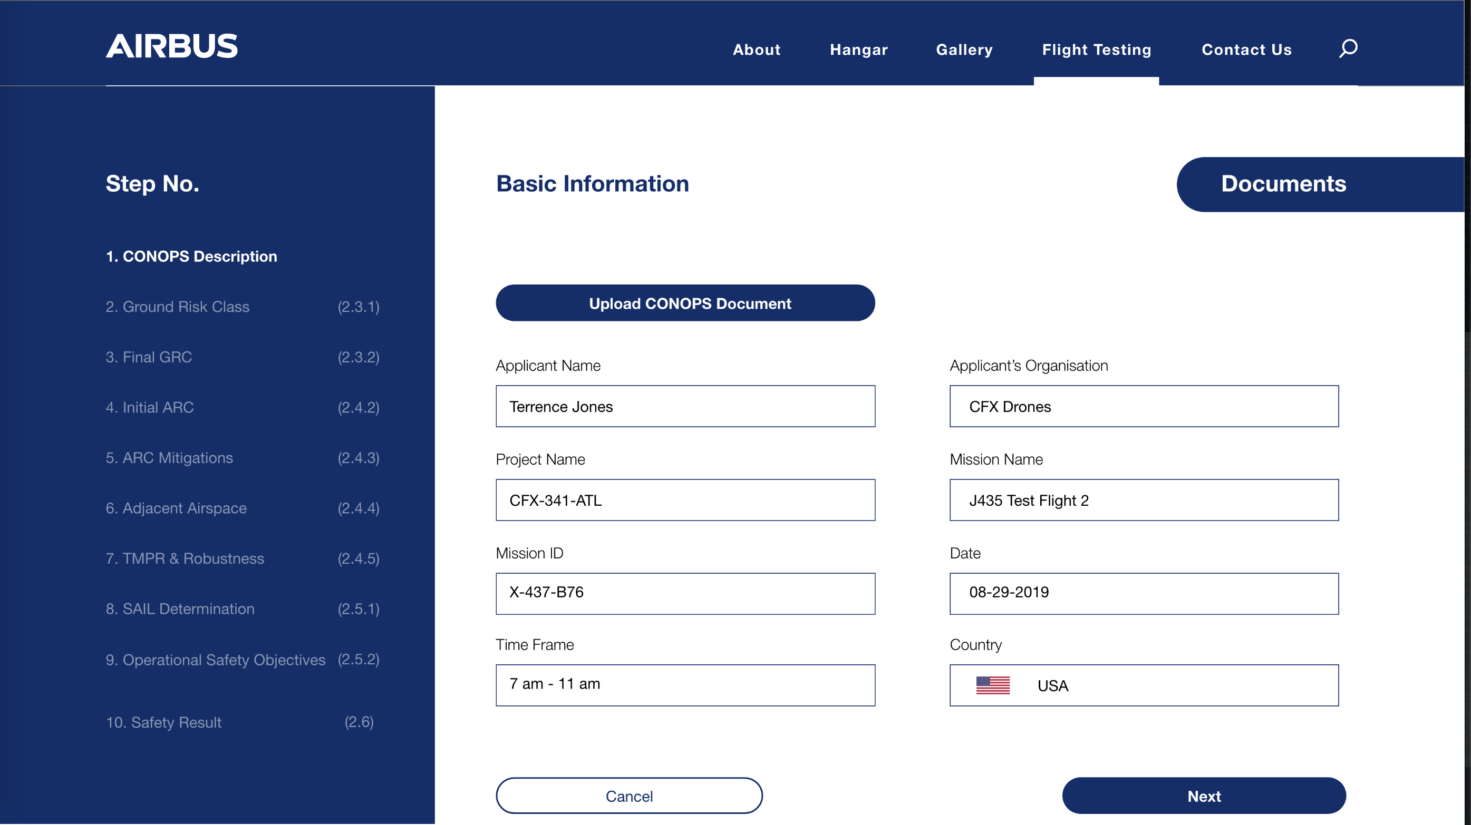1471x825 pixels.
Task: Click the search magnifier icon
Action: pyautogui.click(x=1348, y=48)
